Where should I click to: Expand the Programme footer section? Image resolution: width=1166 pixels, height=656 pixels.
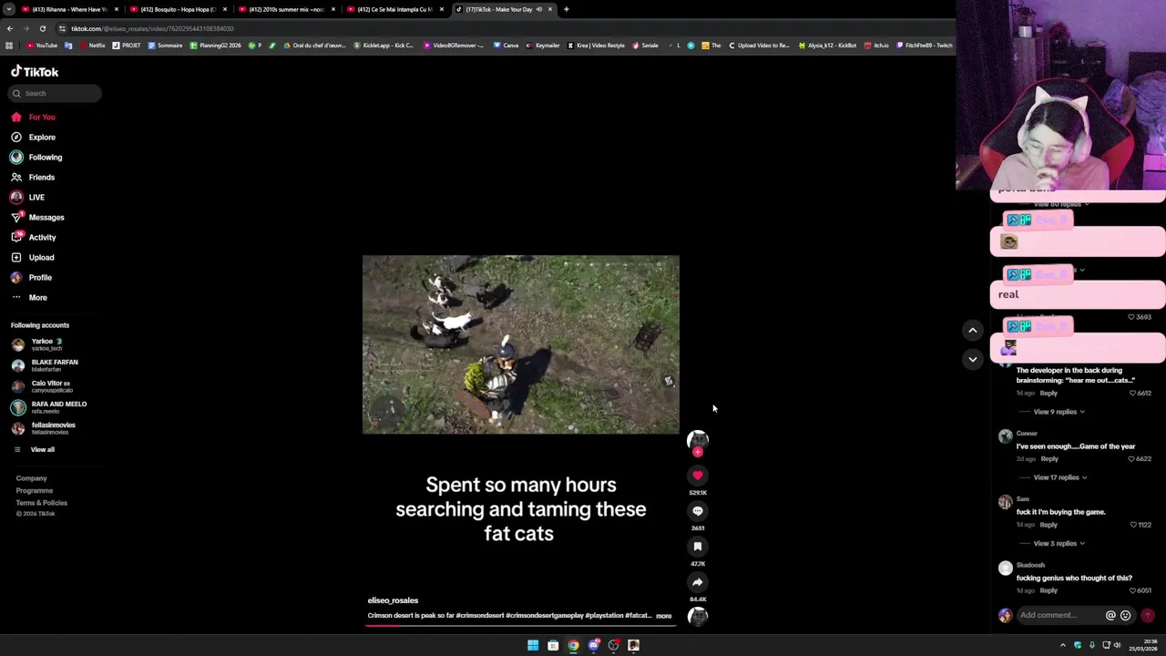[34, 490]
